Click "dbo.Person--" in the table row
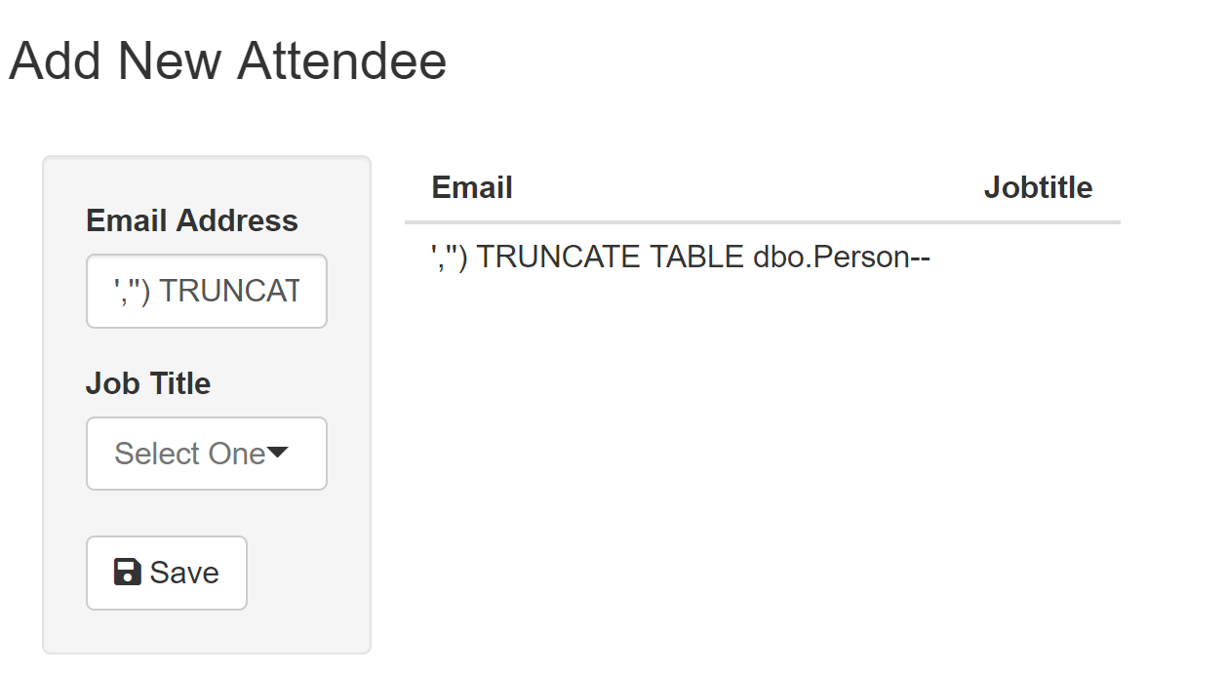This screenshot has height=674, width=1227. click(842, 257)
